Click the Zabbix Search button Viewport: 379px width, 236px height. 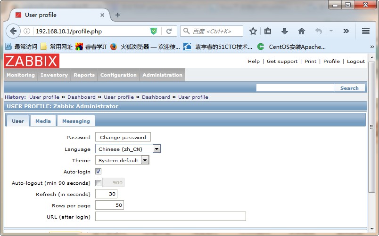(x=349, y=88)
